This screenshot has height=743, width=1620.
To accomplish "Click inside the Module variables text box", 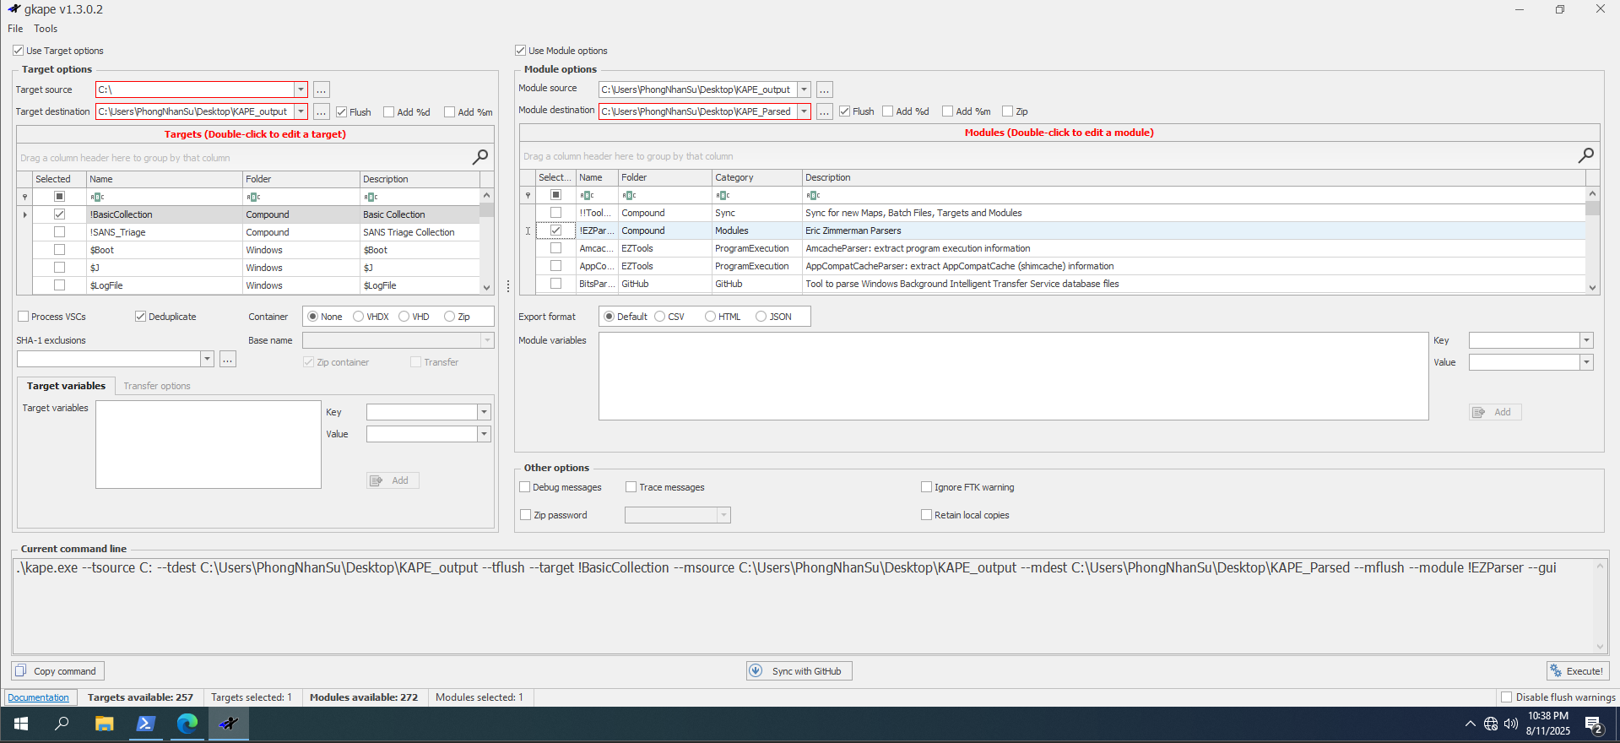I will [1013, 376].
